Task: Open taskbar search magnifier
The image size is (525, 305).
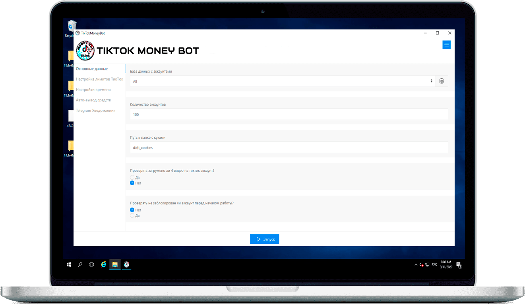Action: point(80,264)
